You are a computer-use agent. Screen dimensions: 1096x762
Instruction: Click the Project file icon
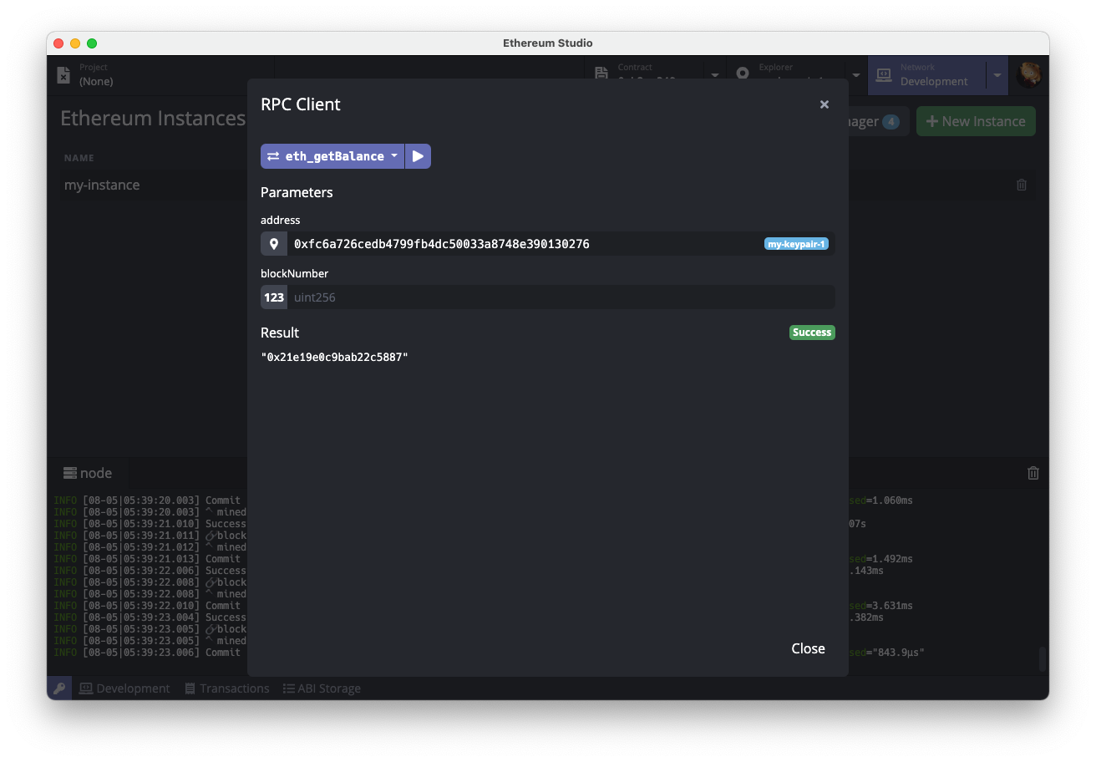pos(63,74)
